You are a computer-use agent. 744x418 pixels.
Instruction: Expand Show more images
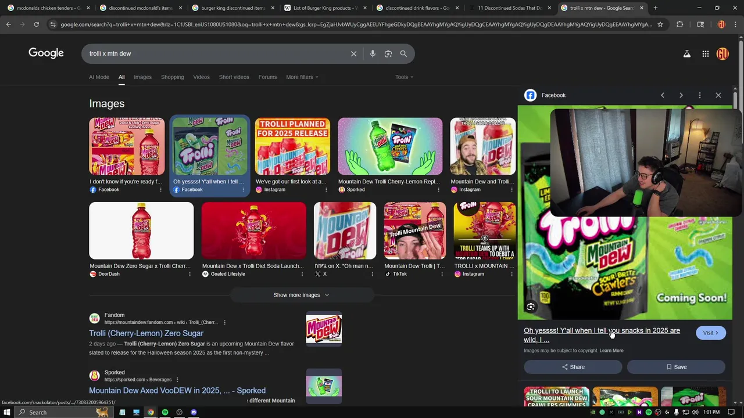pos(301,295)
